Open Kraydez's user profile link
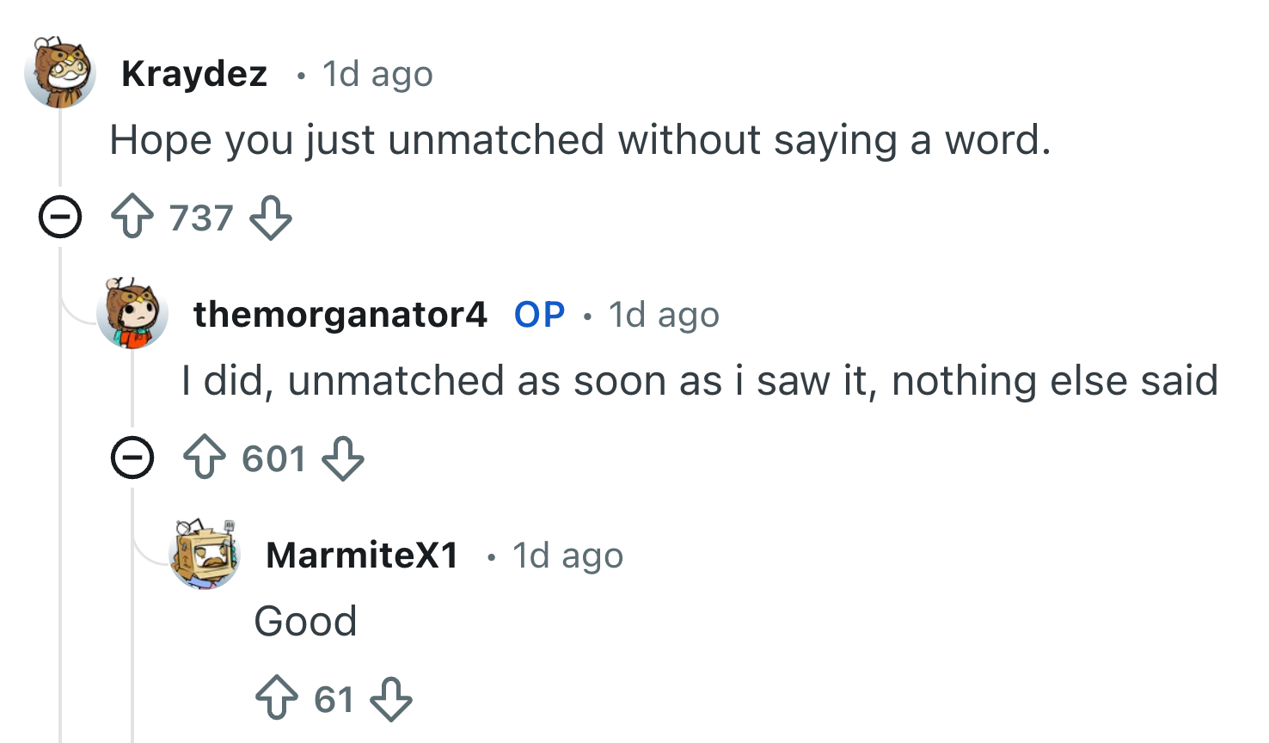The width and height of the screenshot is (1269, 743). (x=194, y=74)
